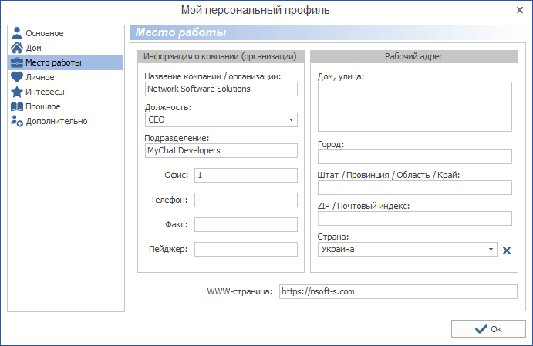Switch to the Личное section

[39, 77]
